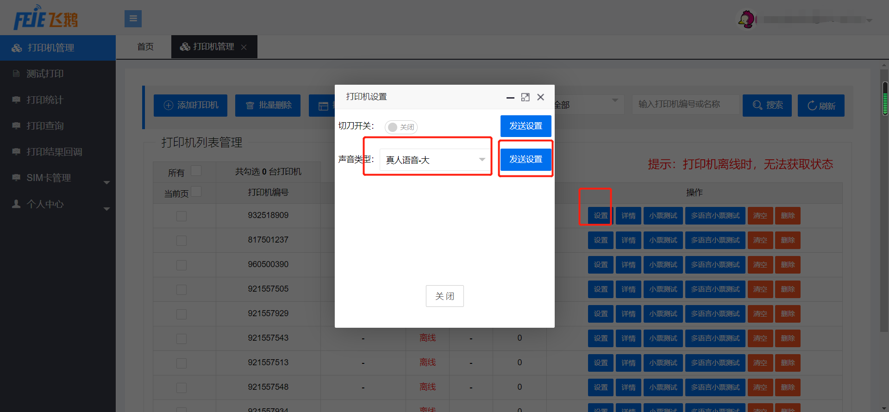Viewport: 889px width, 412px height.
Task: Click 发送设置 next to 声音类型
Action: pyautogui.click(x=526, y=159)
